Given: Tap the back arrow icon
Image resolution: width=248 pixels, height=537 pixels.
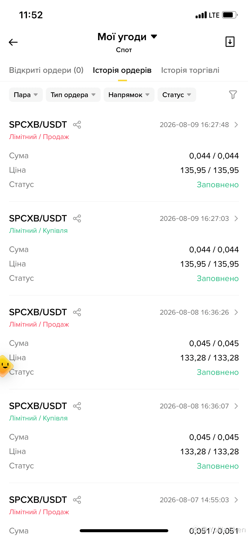Looking at the screenshot, I should click(13, 42).
